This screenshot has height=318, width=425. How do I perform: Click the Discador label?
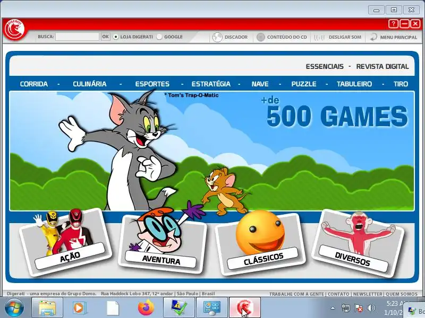pyautogui.click(x=236, y=37)
